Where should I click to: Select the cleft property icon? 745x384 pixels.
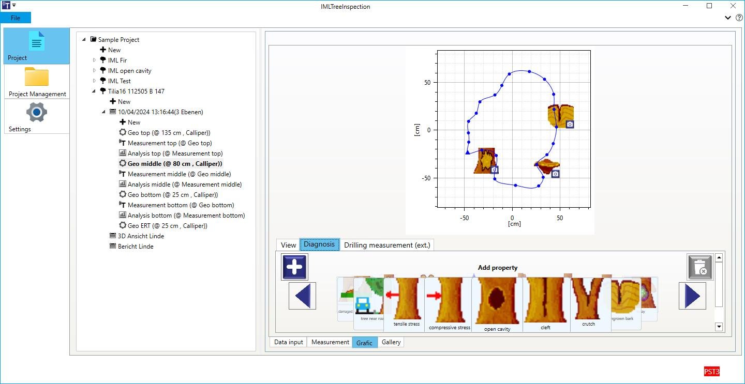click(546, 304)
